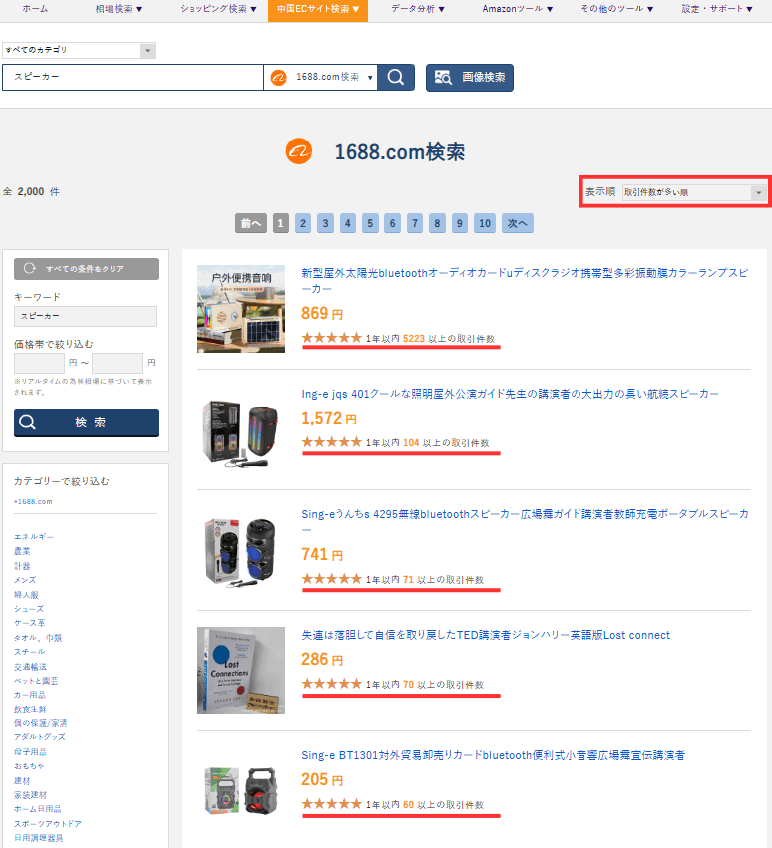The height and width of the screenshot is (848, 772).
Task: Open the solar outdoor speaker thumbnail
Action: point(241,309)
